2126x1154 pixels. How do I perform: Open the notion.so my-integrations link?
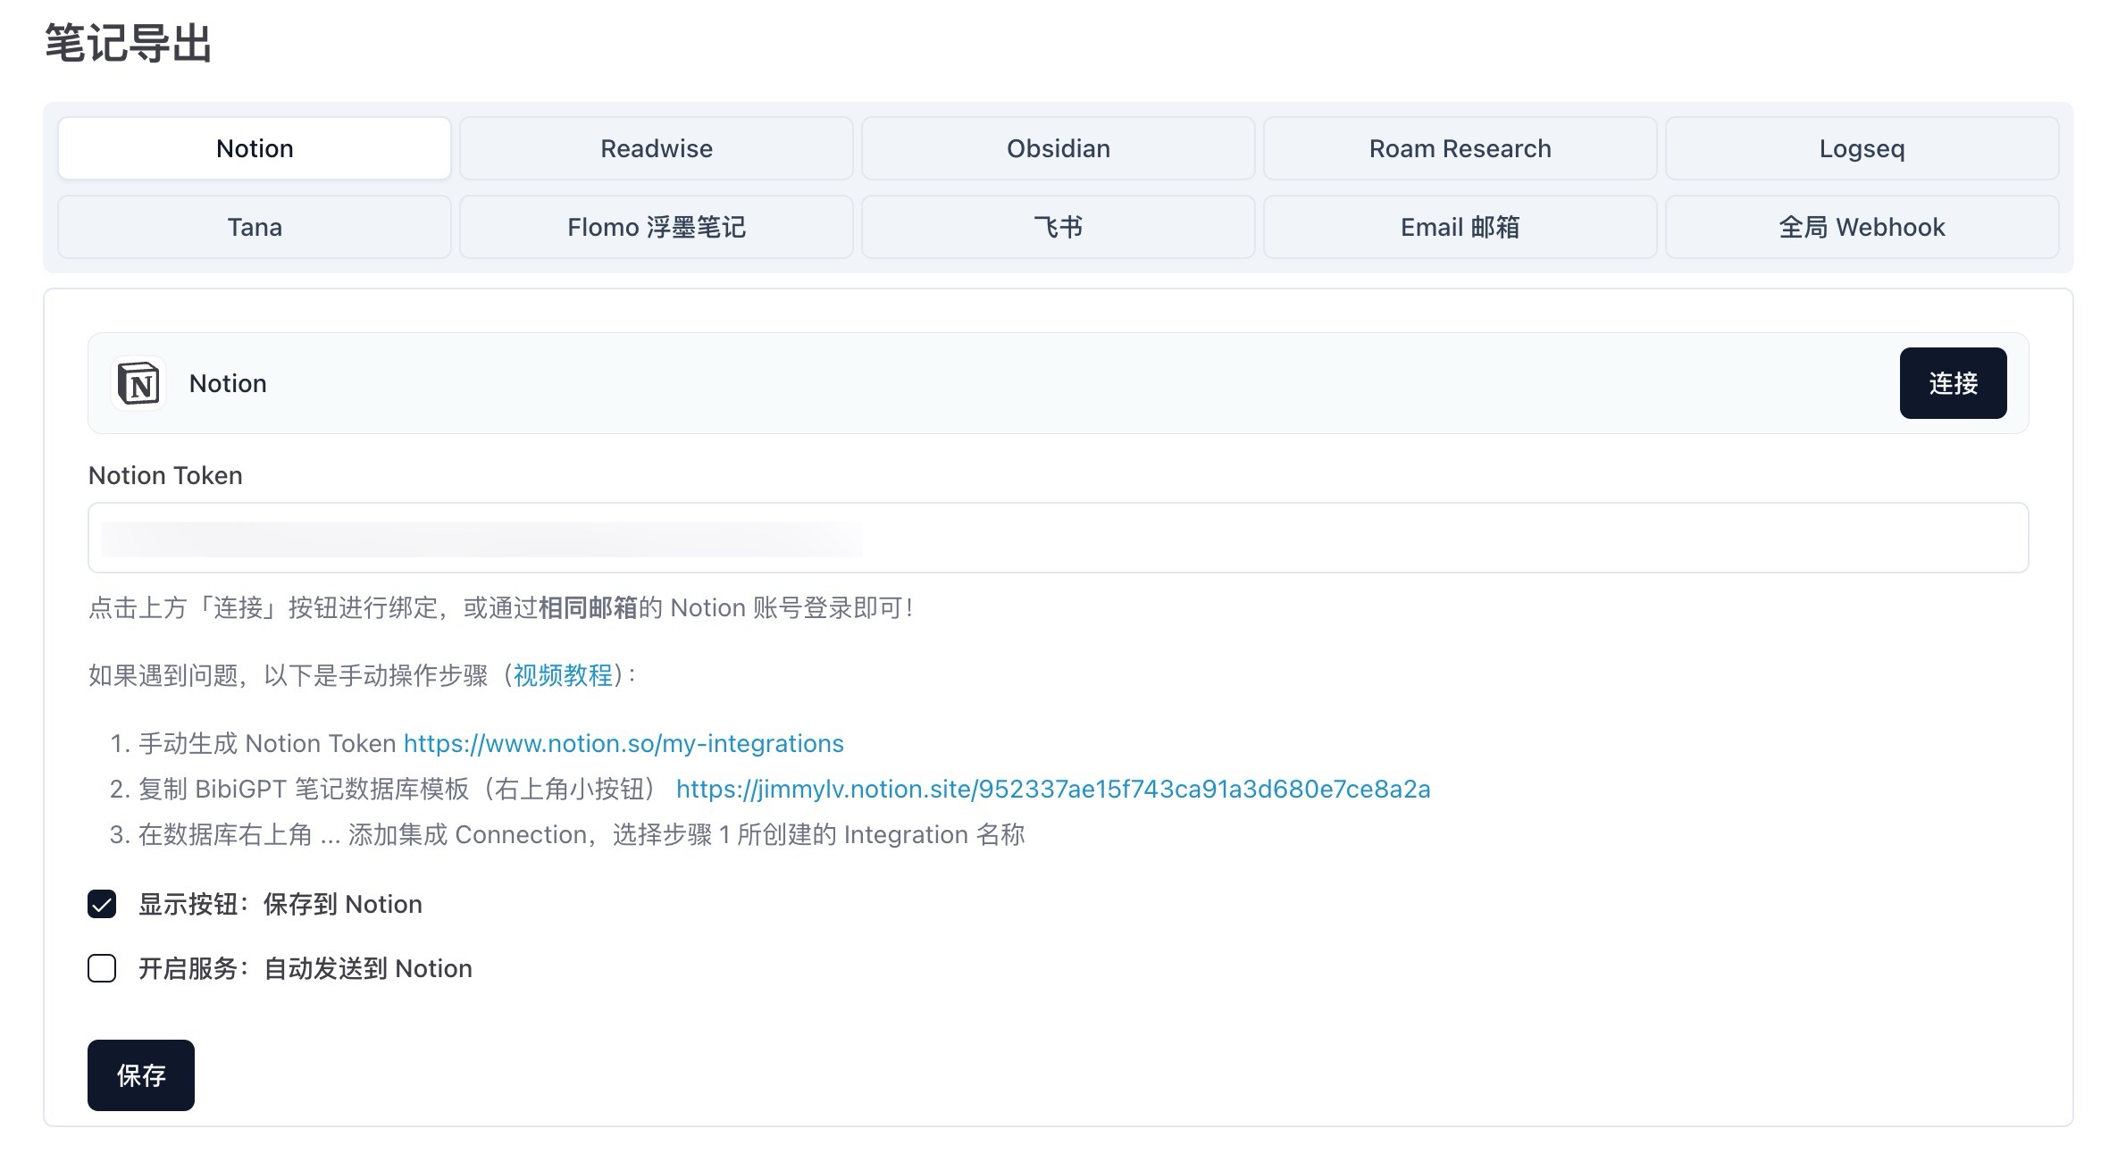click(x=624, y=743)
